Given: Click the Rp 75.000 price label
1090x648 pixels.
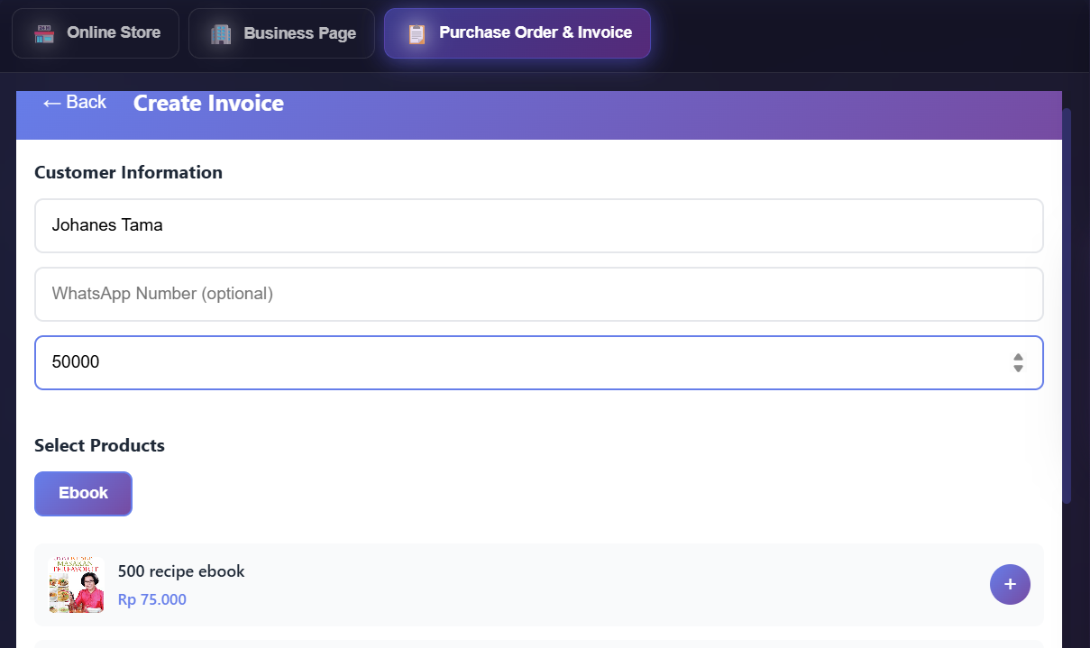Looking at the screenshot, I should (151, 599).
